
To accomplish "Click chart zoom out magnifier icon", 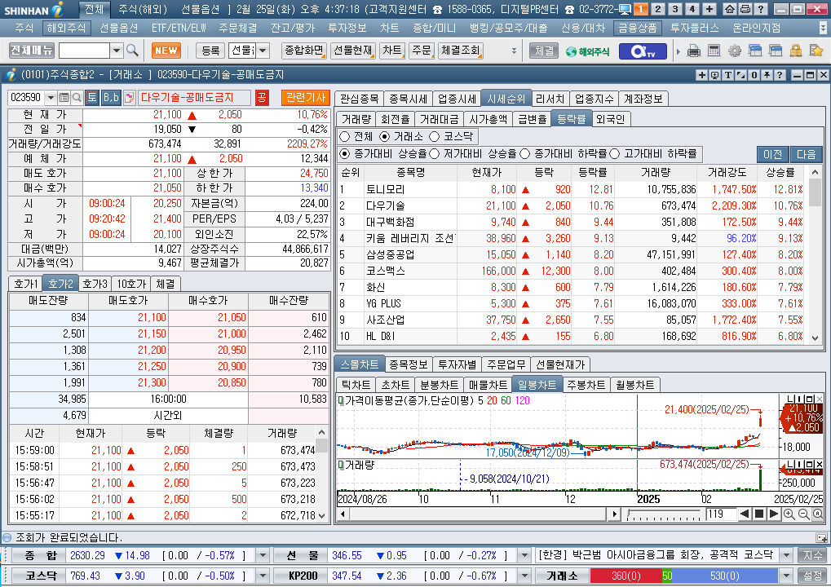I will pyautogui.click(x=803, y=514).
